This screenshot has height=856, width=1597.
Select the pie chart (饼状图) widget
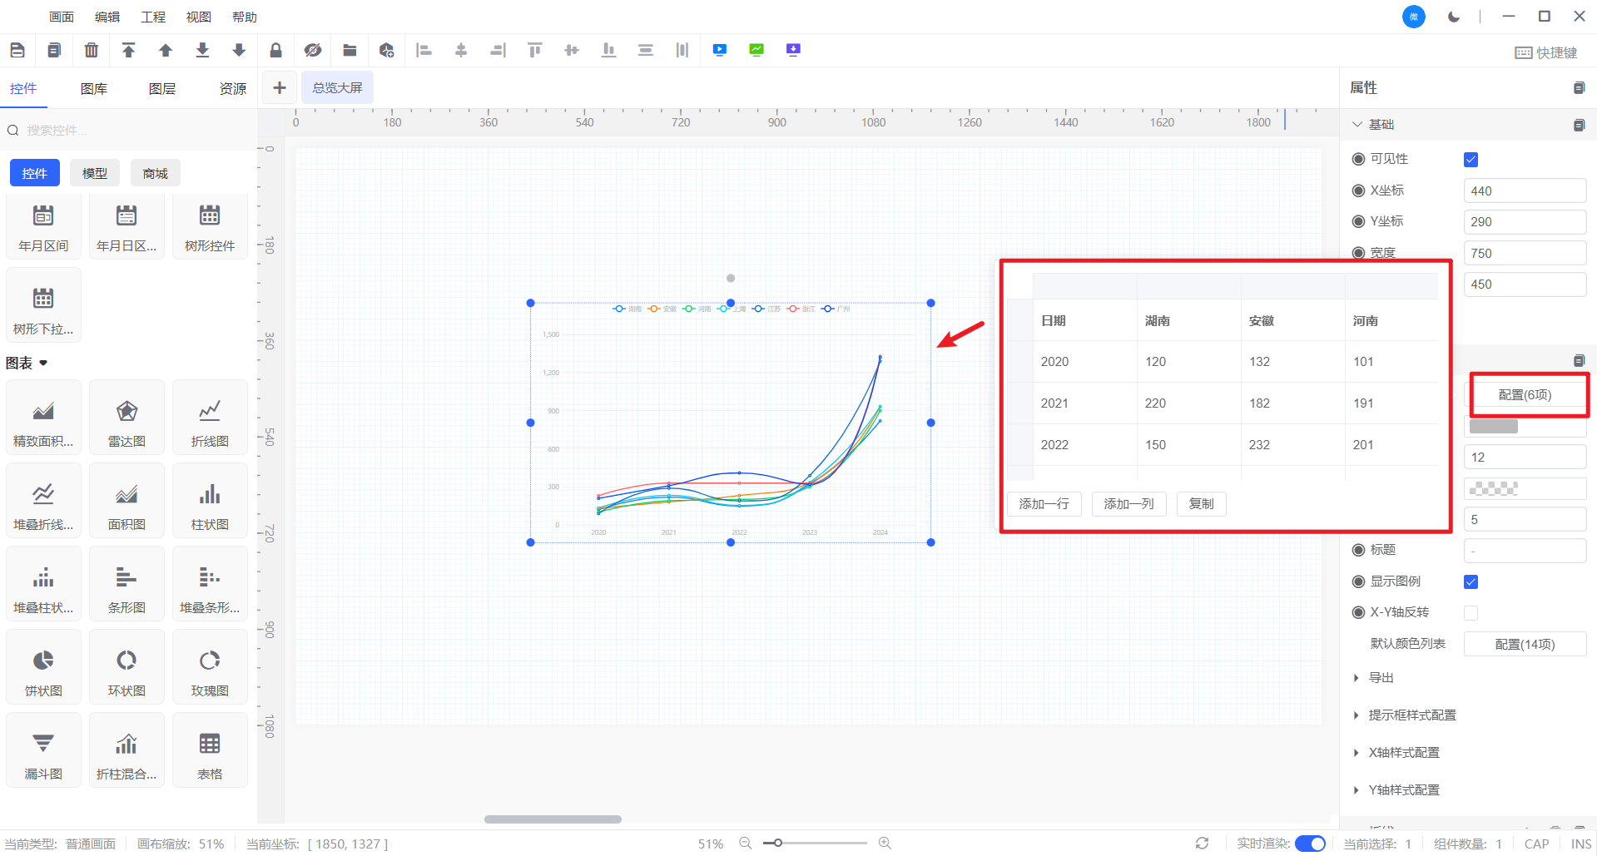click(43, 668)
